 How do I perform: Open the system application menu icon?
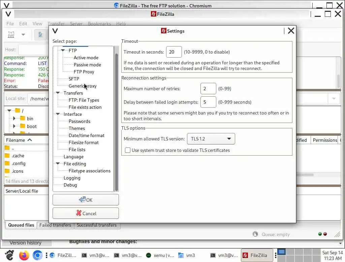(9, 255)
